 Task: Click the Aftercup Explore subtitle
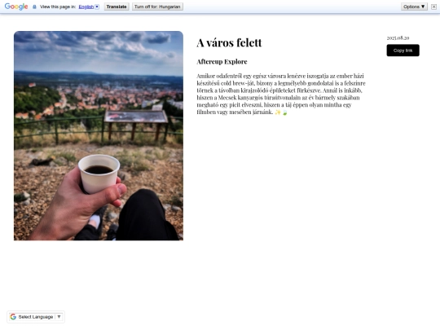[x=222, y=61]
